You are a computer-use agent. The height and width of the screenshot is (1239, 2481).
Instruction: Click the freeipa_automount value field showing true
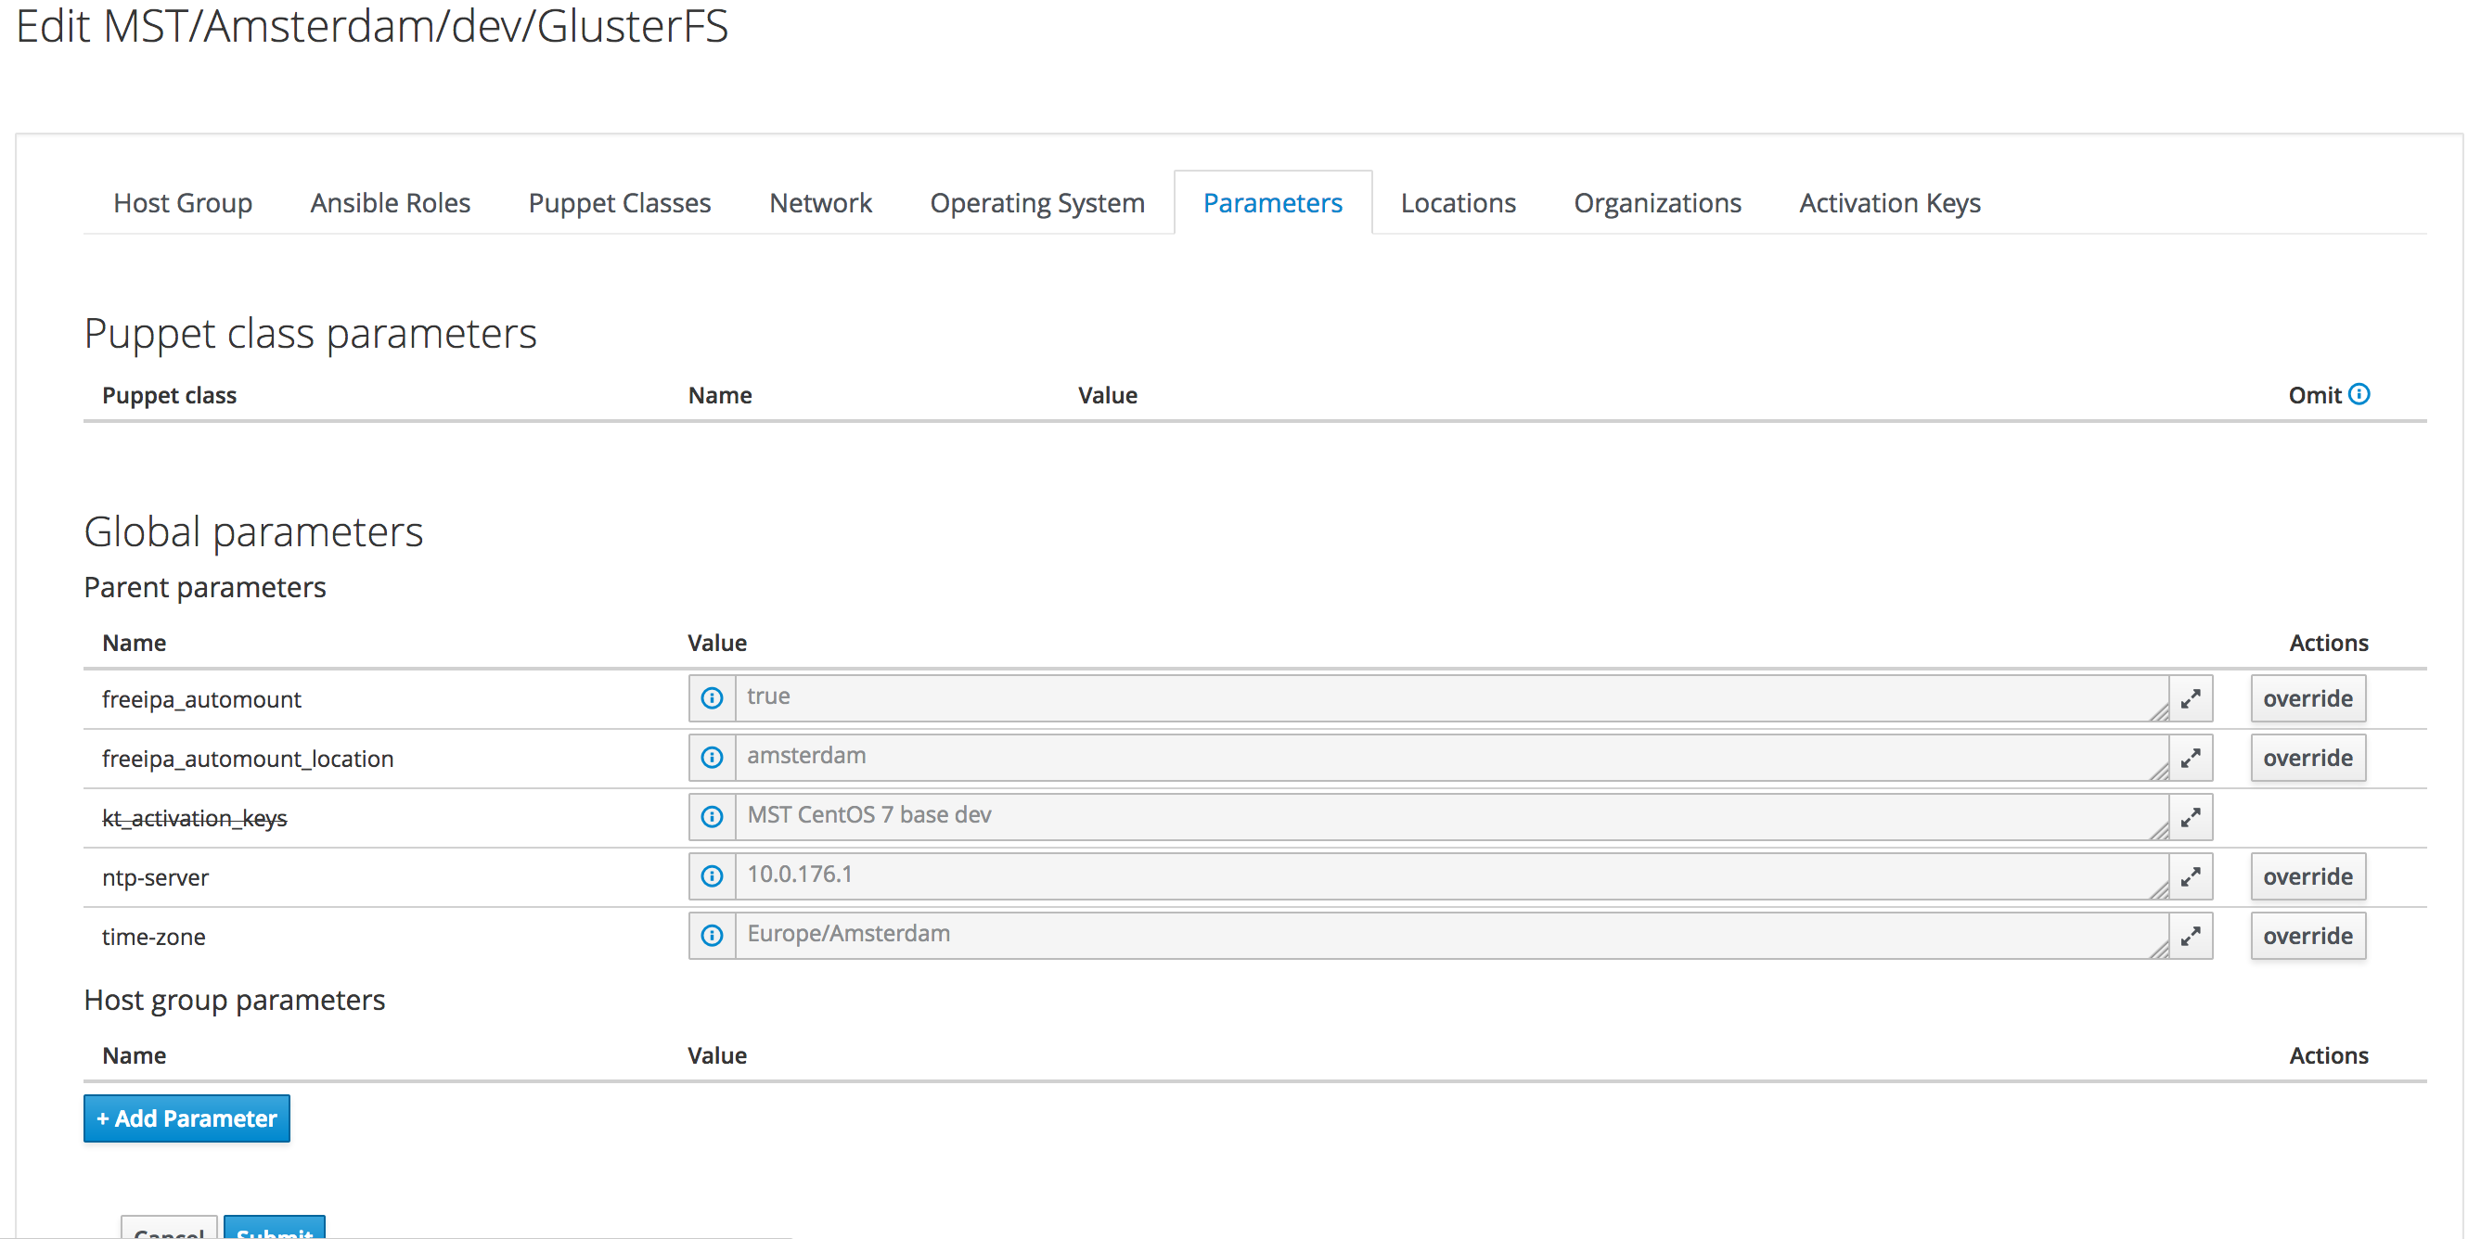1451,698
